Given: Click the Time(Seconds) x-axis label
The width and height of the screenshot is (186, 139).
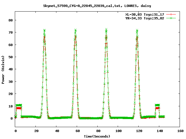Looking at the screenshot, I should pos(97,136).
